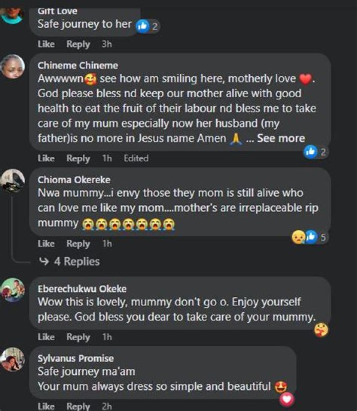Click Chineme Chineme's profile avatar

click(x=12, y=65)
